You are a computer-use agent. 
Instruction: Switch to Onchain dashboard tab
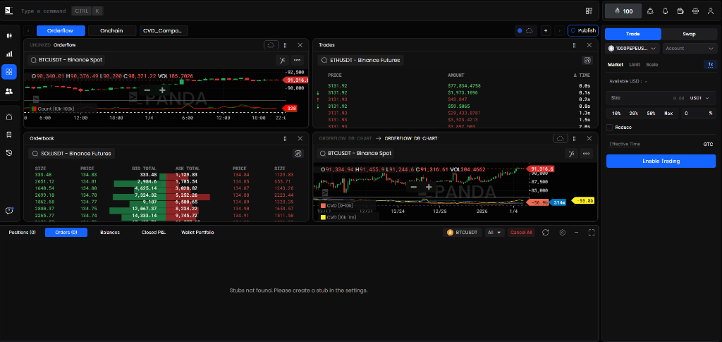tap(111, 31)
